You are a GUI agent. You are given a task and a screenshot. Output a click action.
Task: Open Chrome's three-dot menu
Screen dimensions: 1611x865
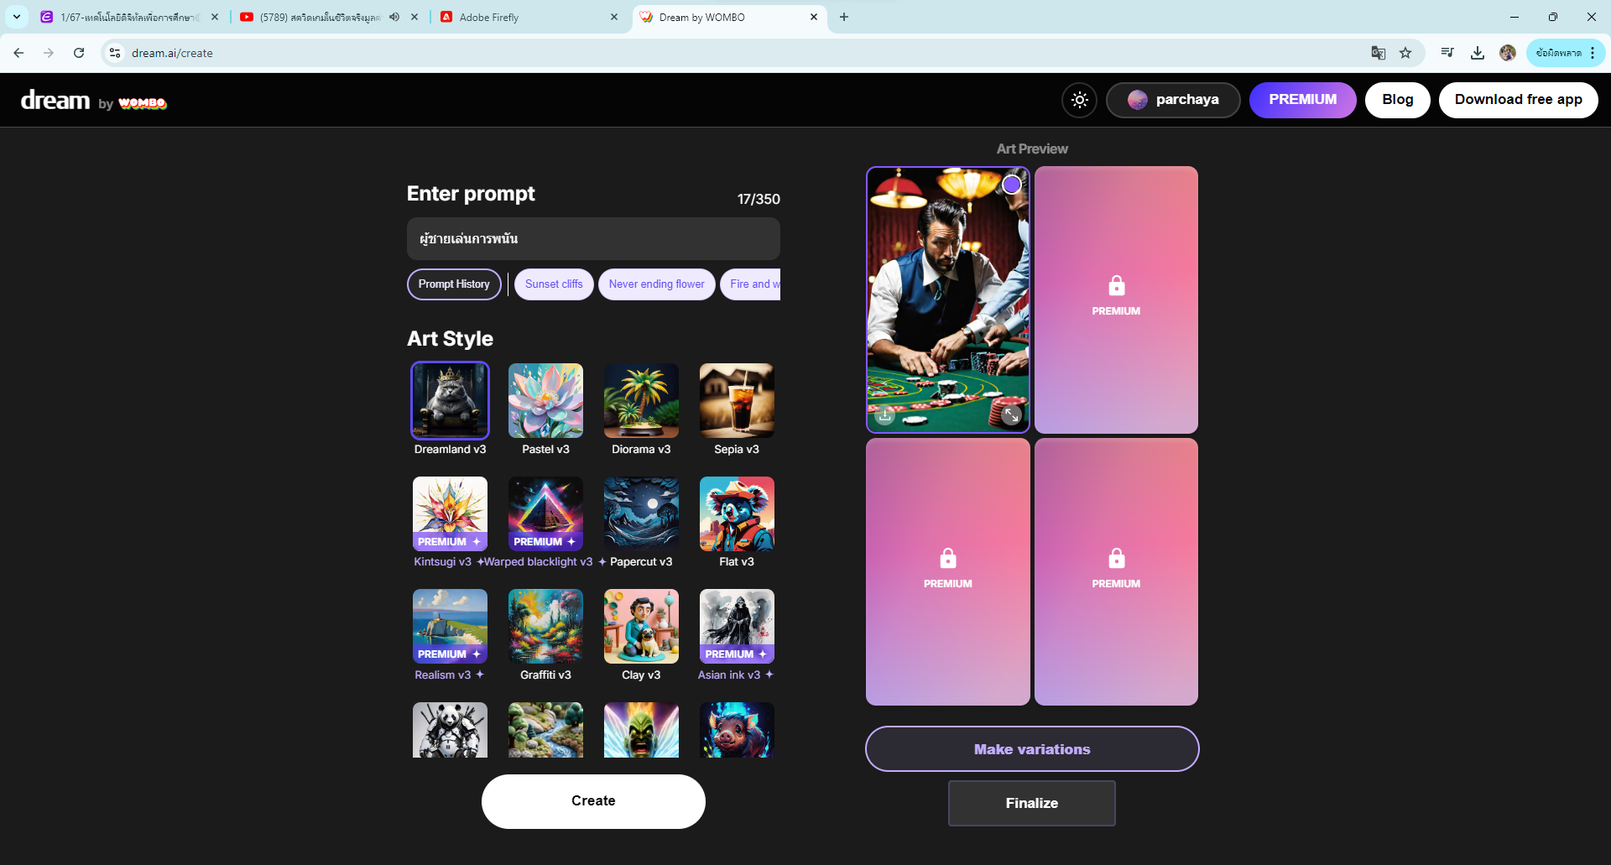pos(1593,53)
